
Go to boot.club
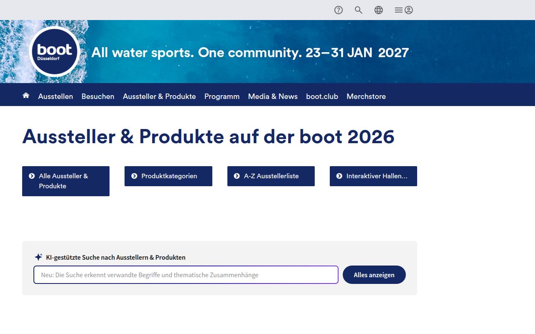point(322,96)
